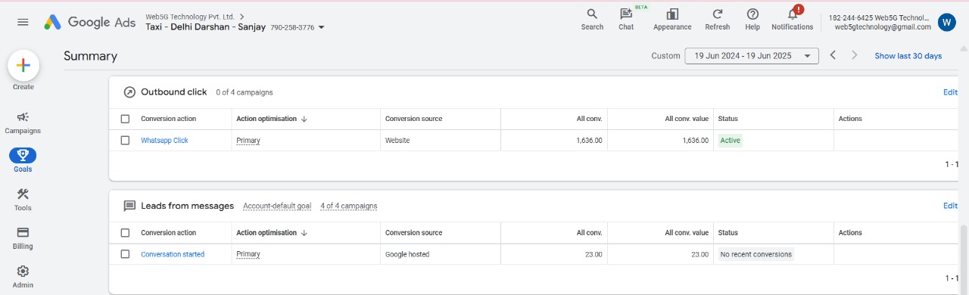Go to the previous date period arrow
This screenshot has height=295, width=969.
[x=833, y=55]
